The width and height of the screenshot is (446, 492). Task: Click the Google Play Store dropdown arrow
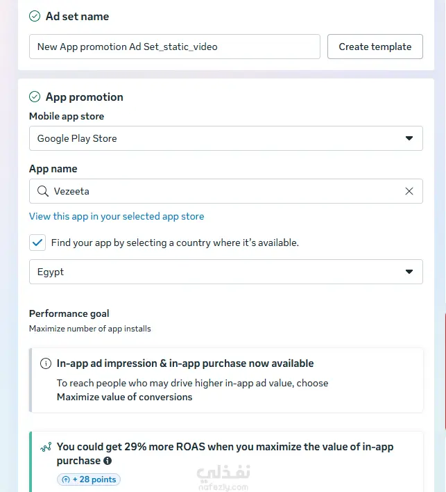(x=409, y=138)
